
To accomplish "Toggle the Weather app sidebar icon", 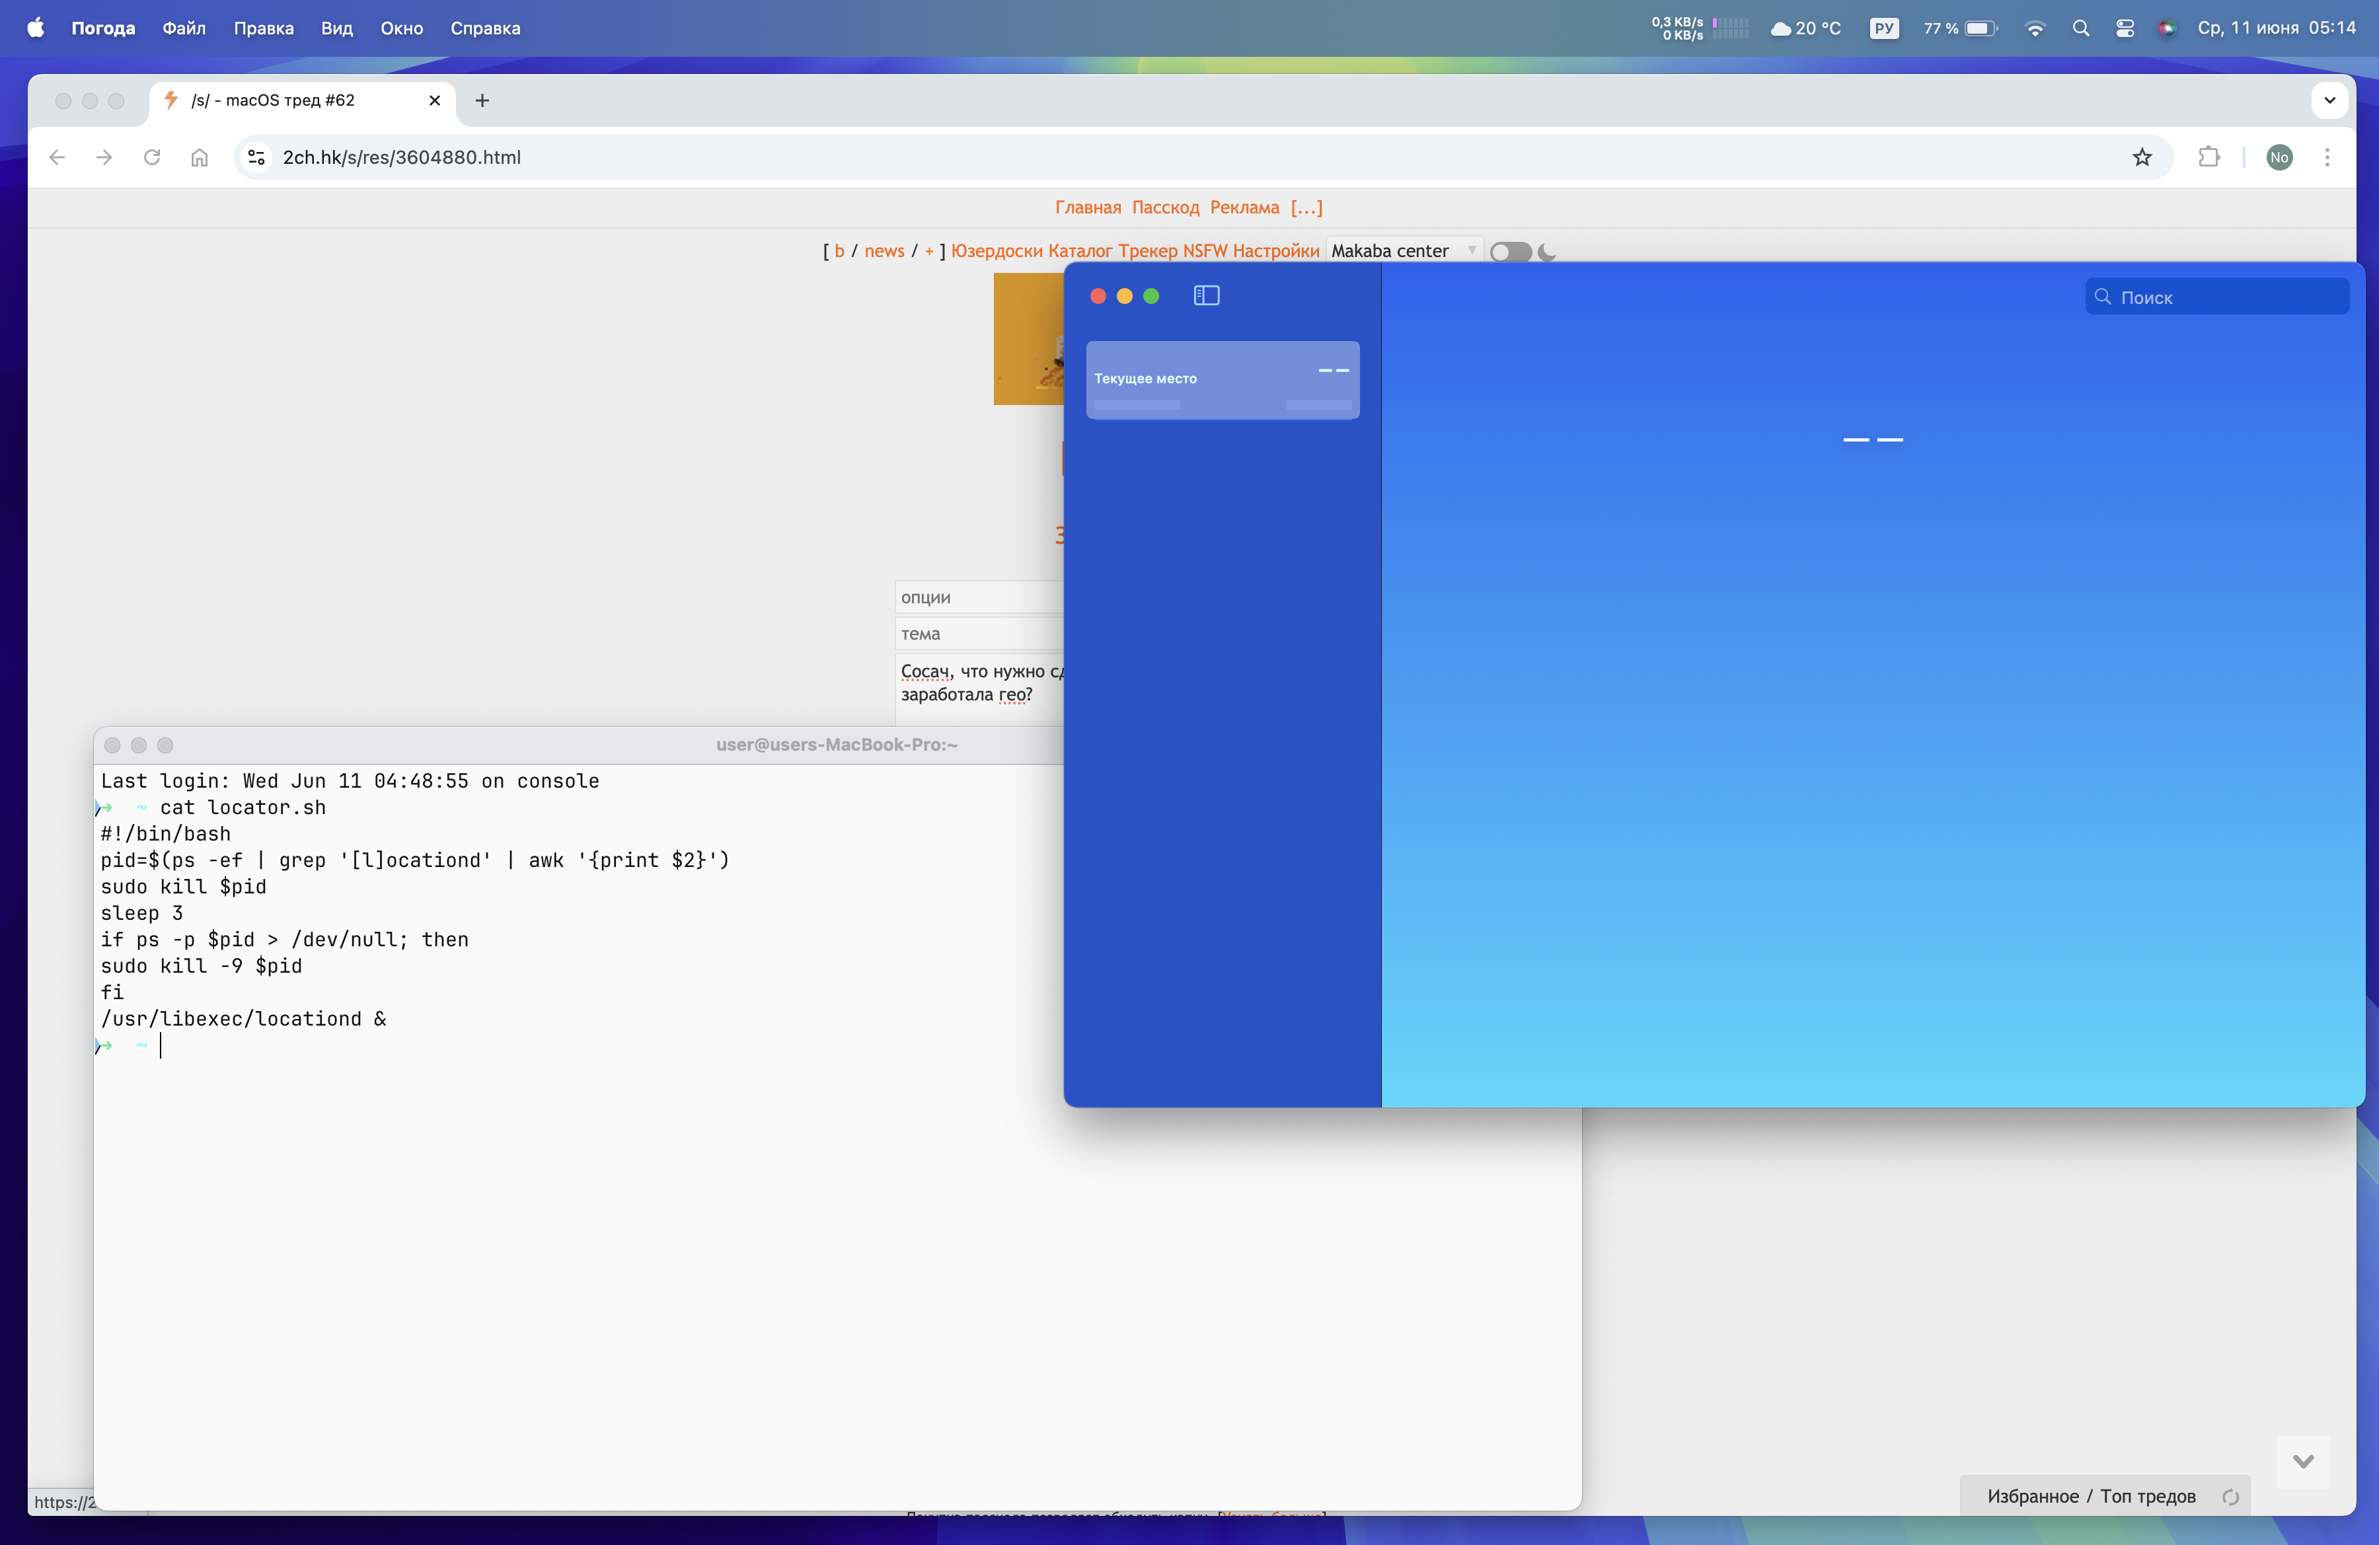I will click(1207, 296).
